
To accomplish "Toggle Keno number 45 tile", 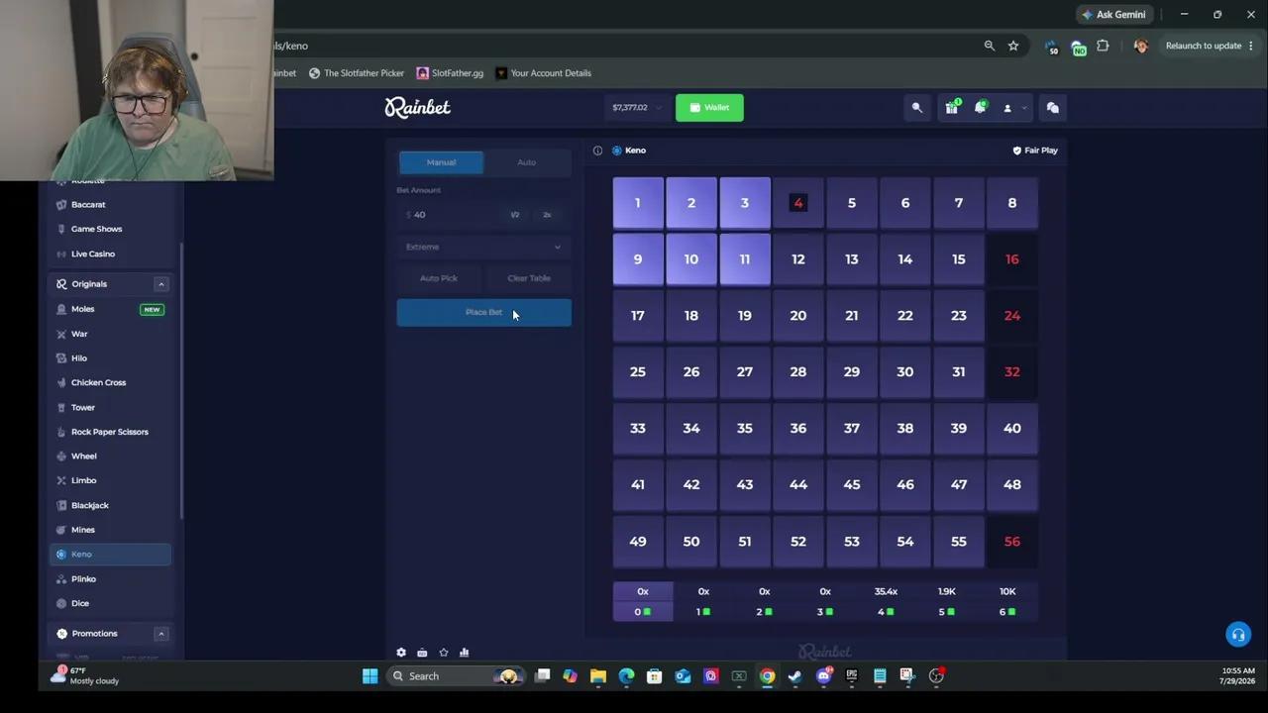I will (x=852, y=485).
